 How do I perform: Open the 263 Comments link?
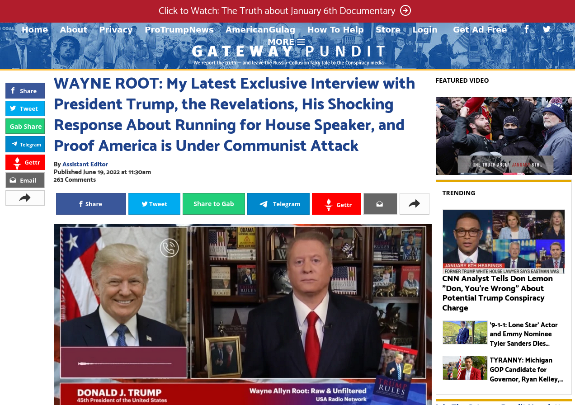pyautogui.click(x=75, y=179)
